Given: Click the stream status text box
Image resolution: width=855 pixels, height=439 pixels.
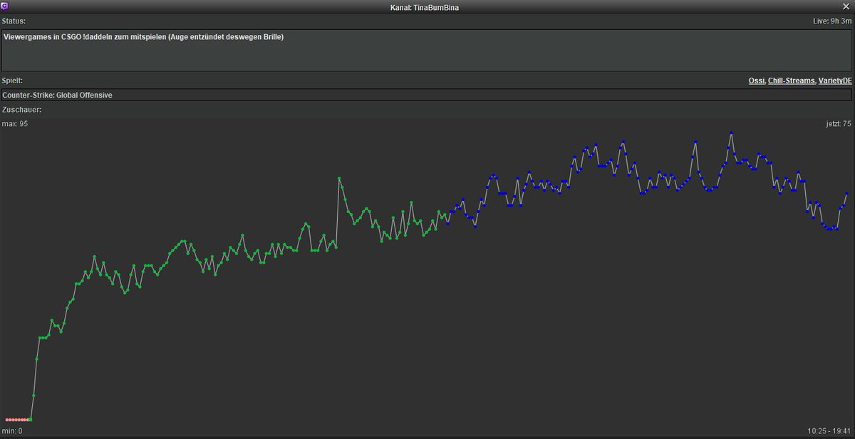Looking at the screenshot, I should pos(427,50).
